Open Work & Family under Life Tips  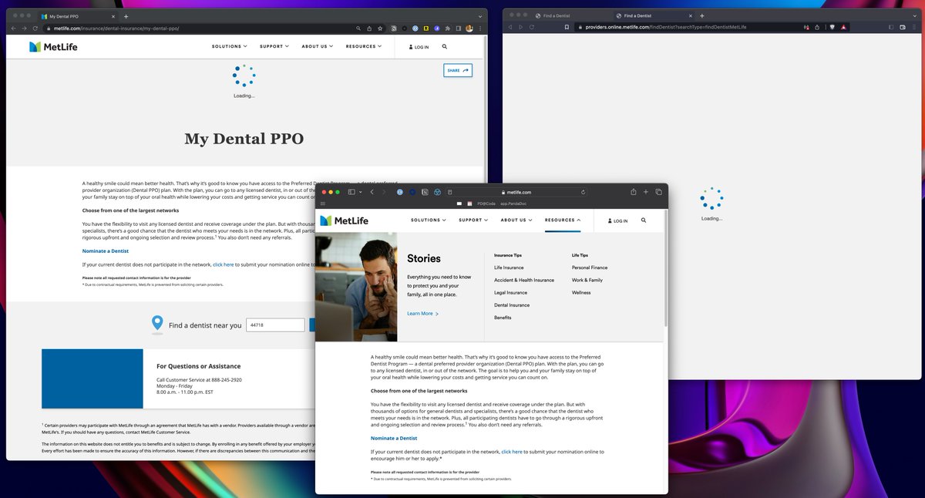pyautogui.click(x=587, y=280)
